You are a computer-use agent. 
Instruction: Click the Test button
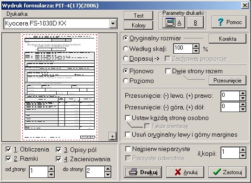point(138,16)
